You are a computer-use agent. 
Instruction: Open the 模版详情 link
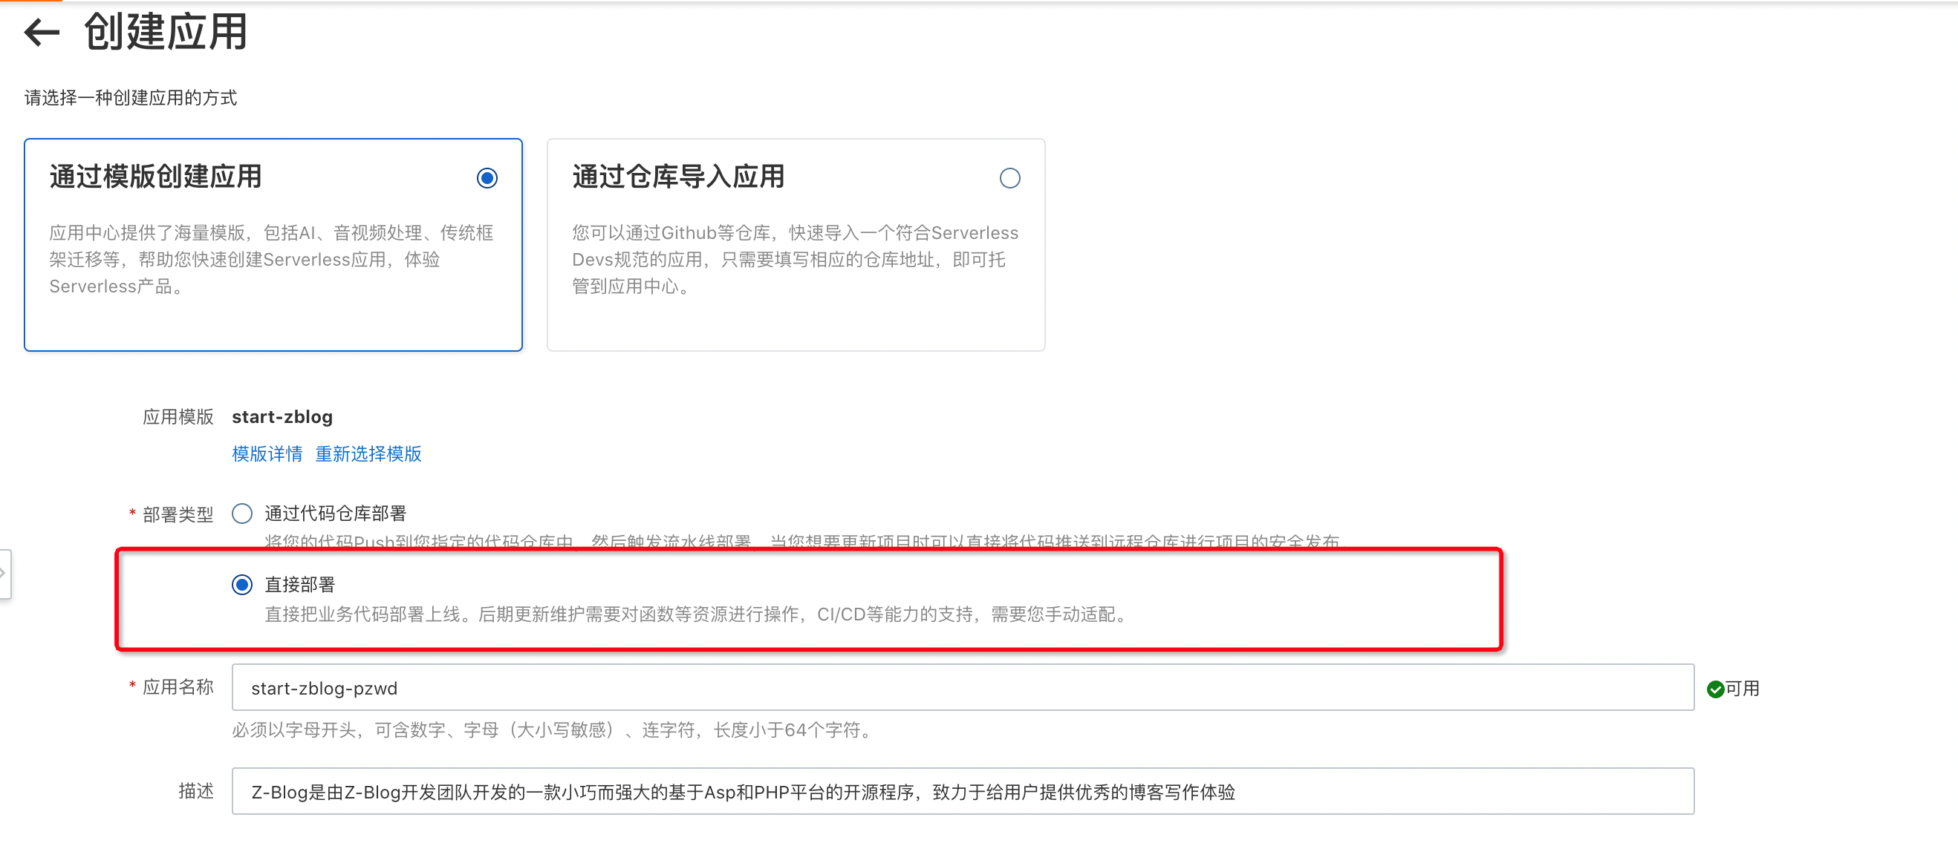(x=267, y=453)
